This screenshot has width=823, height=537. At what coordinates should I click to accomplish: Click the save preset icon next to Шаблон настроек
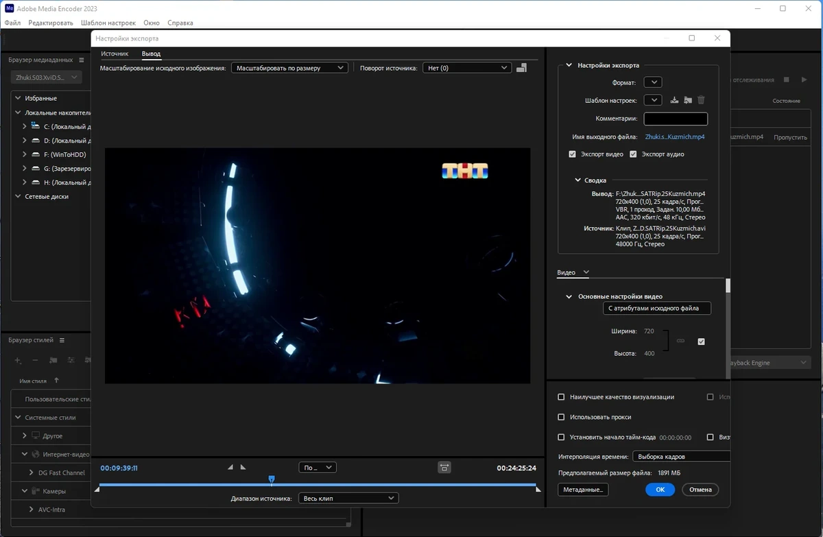point(674,100)
